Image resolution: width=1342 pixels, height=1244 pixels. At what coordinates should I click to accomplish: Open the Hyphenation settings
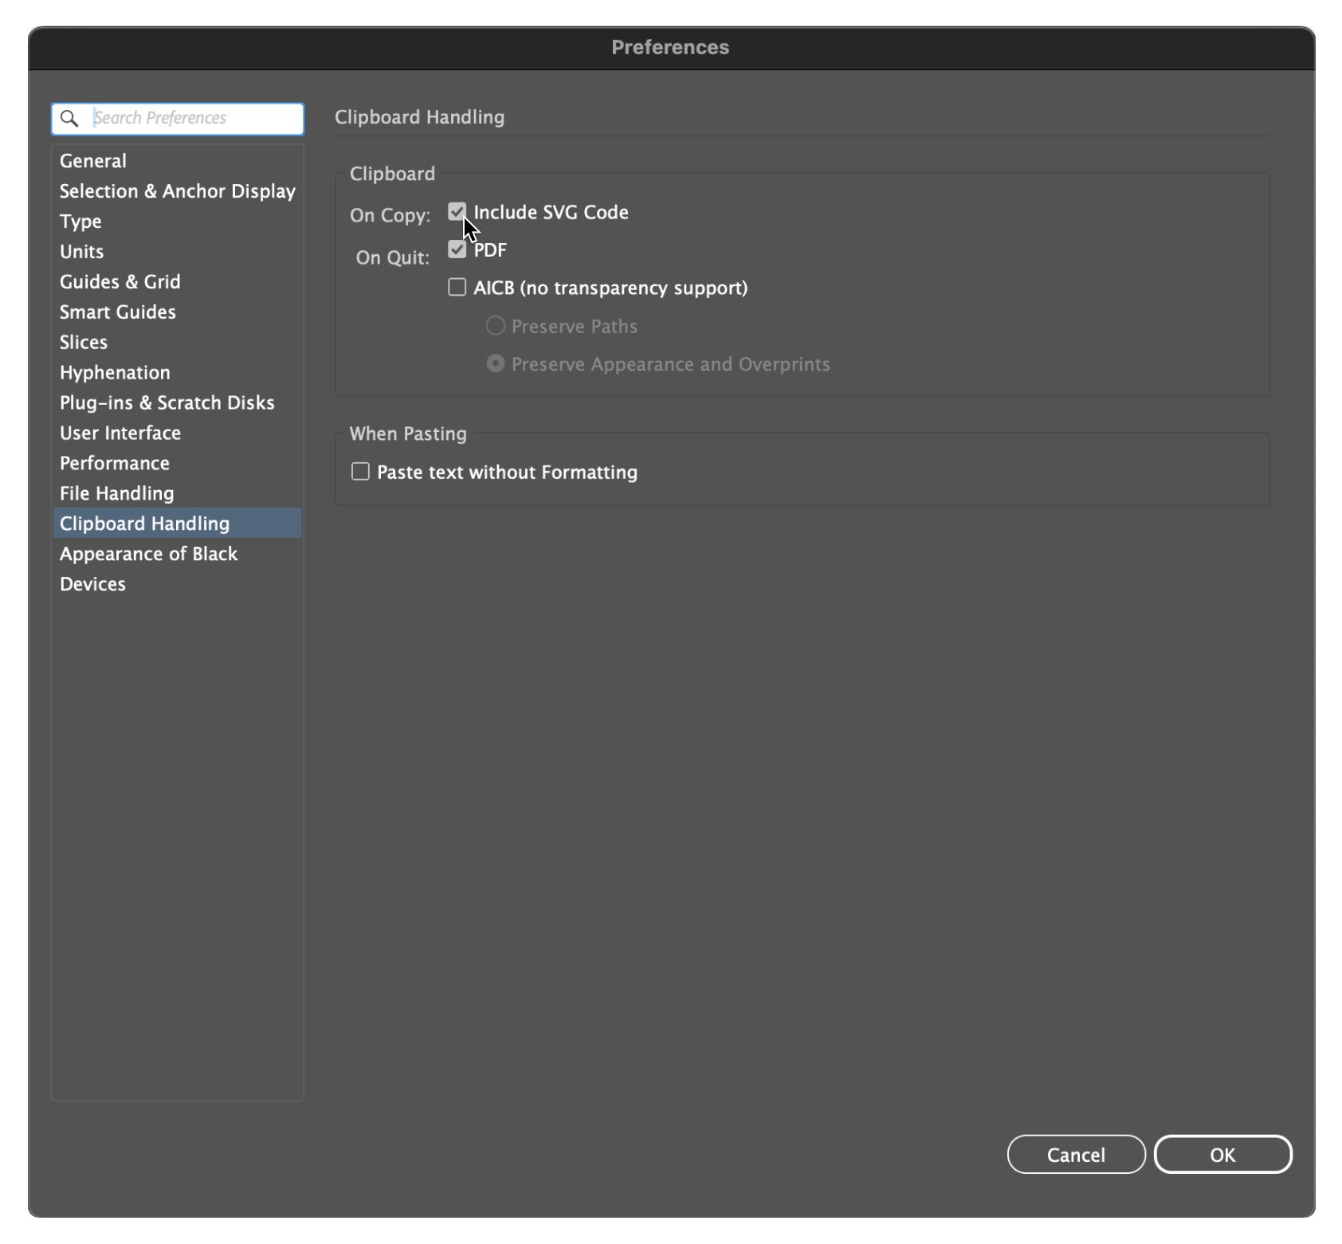(114, 372)
